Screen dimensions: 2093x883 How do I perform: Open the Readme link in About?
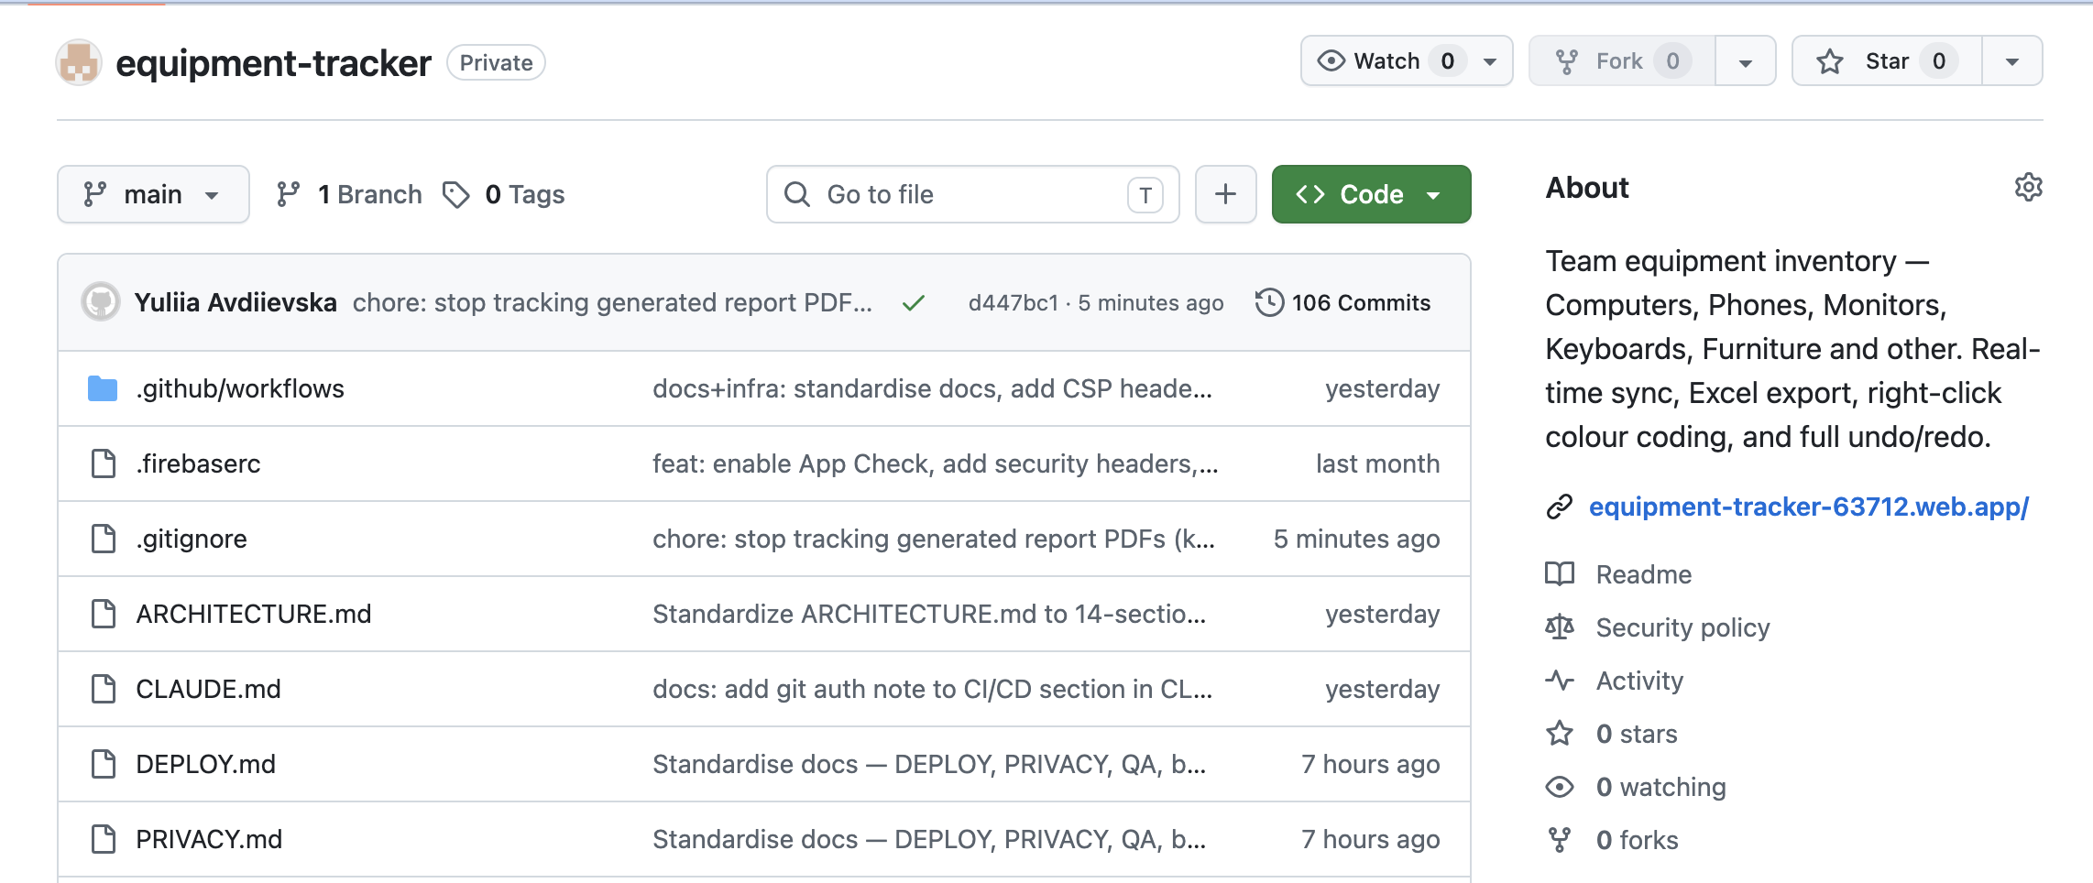[1644, 574]
